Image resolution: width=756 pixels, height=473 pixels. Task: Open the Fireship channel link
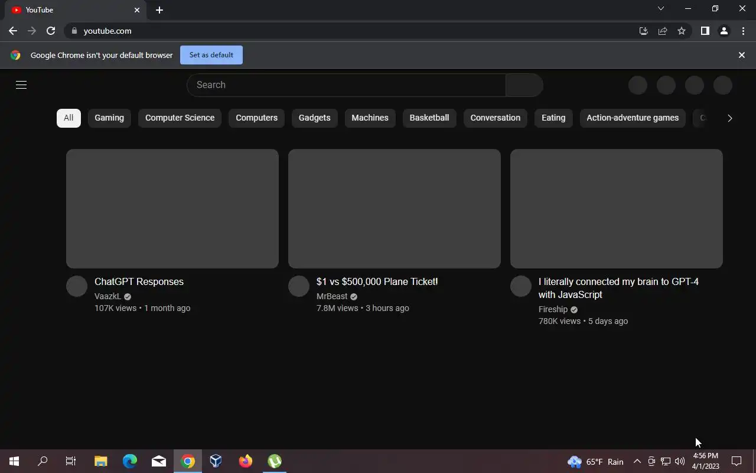(553, 309)
